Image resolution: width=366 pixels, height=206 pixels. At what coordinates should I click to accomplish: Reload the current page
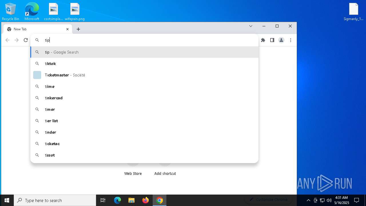tap(26, 40)
